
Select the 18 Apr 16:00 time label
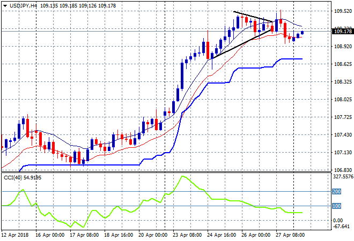coord(119,235)
